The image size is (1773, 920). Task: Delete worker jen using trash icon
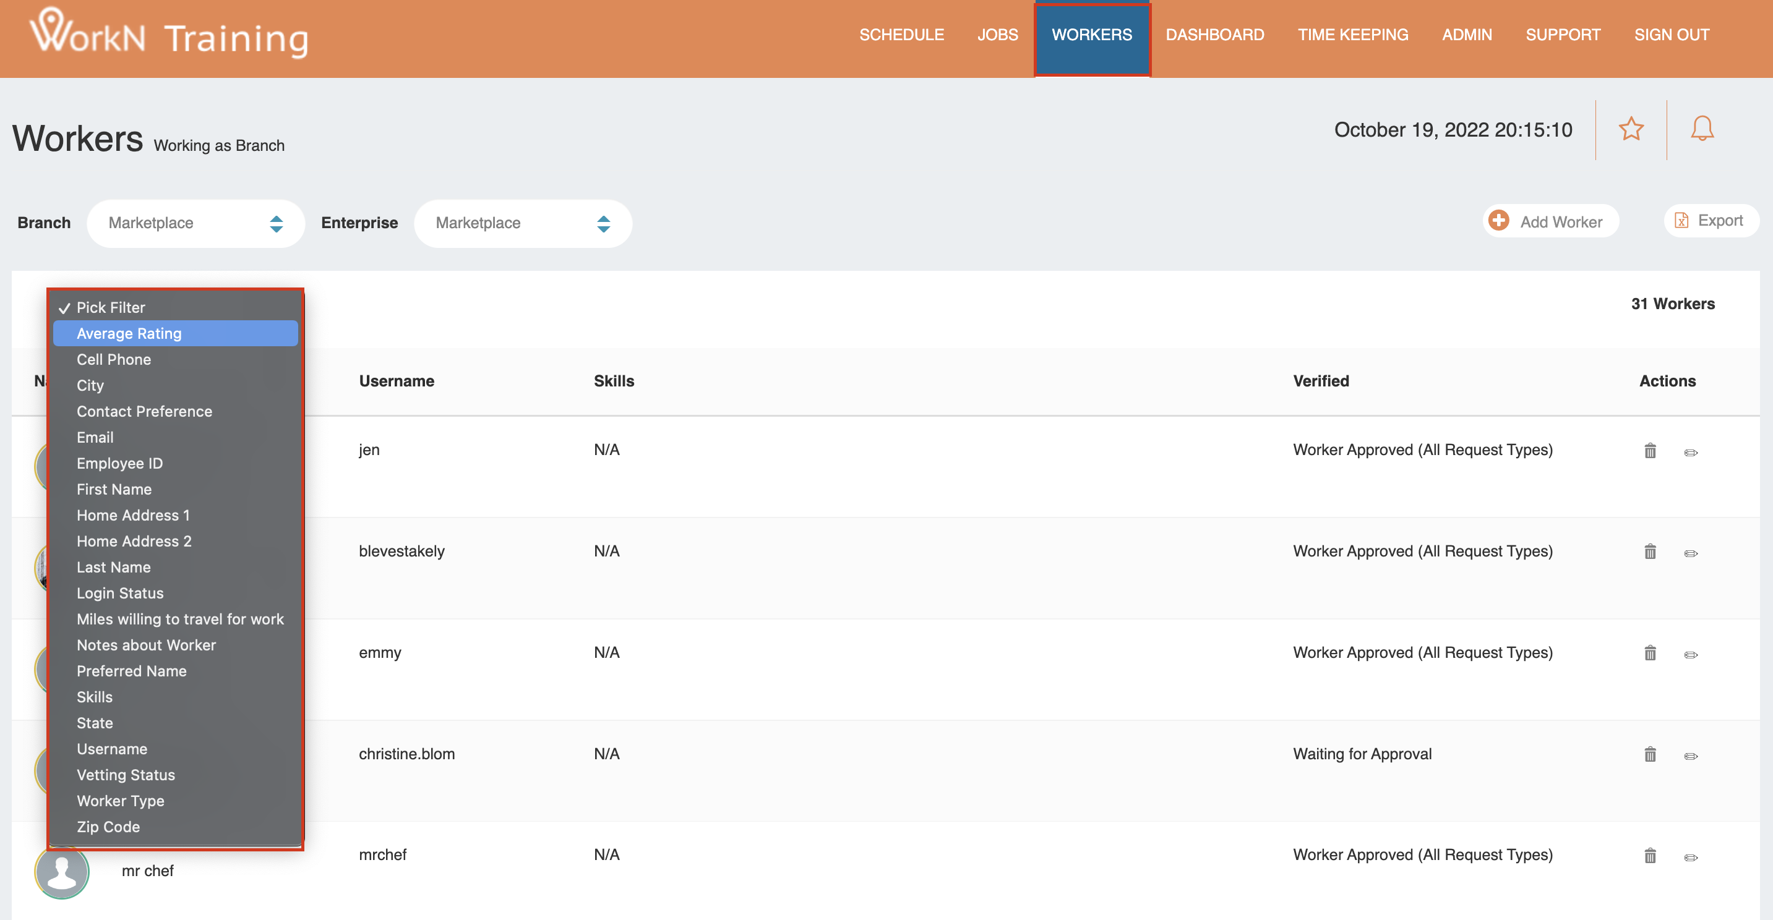point(1650,451)
